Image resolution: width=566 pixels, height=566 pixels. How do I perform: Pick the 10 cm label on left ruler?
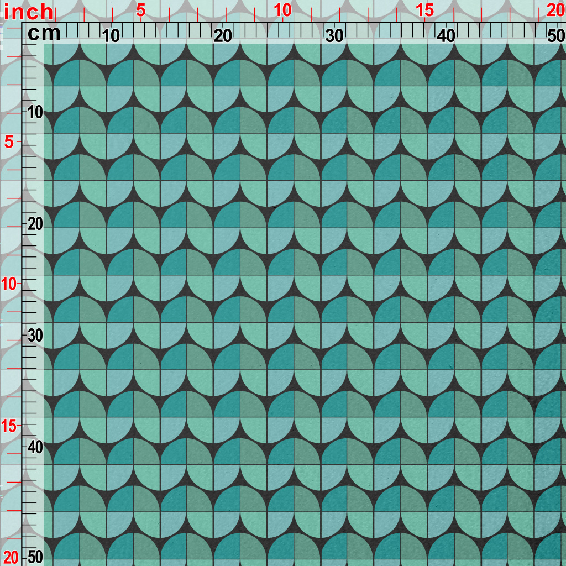[x=35, y=113]
